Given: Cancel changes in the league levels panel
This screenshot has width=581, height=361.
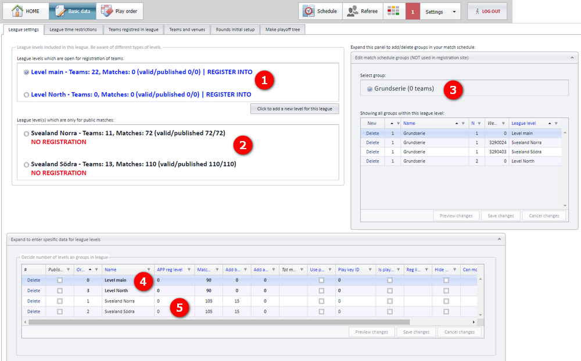Looking at the screenshot, I should (460, 332).
